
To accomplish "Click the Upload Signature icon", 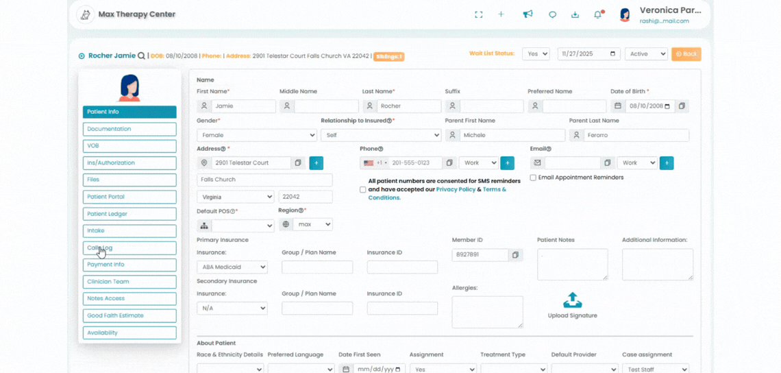I will coord(572,300).
